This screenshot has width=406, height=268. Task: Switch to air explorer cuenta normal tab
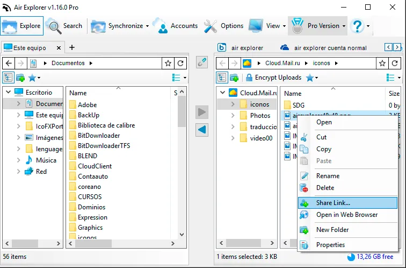tap(323, 48)
